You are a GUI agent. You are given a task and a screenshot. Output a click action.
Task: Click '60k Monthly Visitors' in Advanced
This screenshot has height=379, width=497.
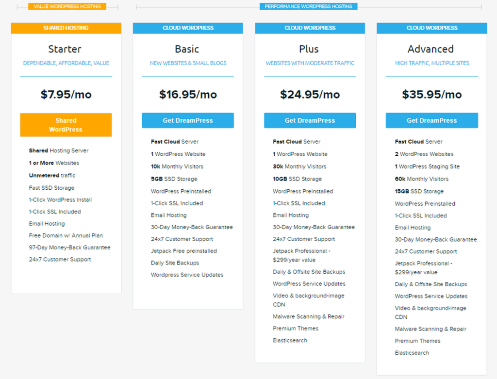[x=422, y=179]
